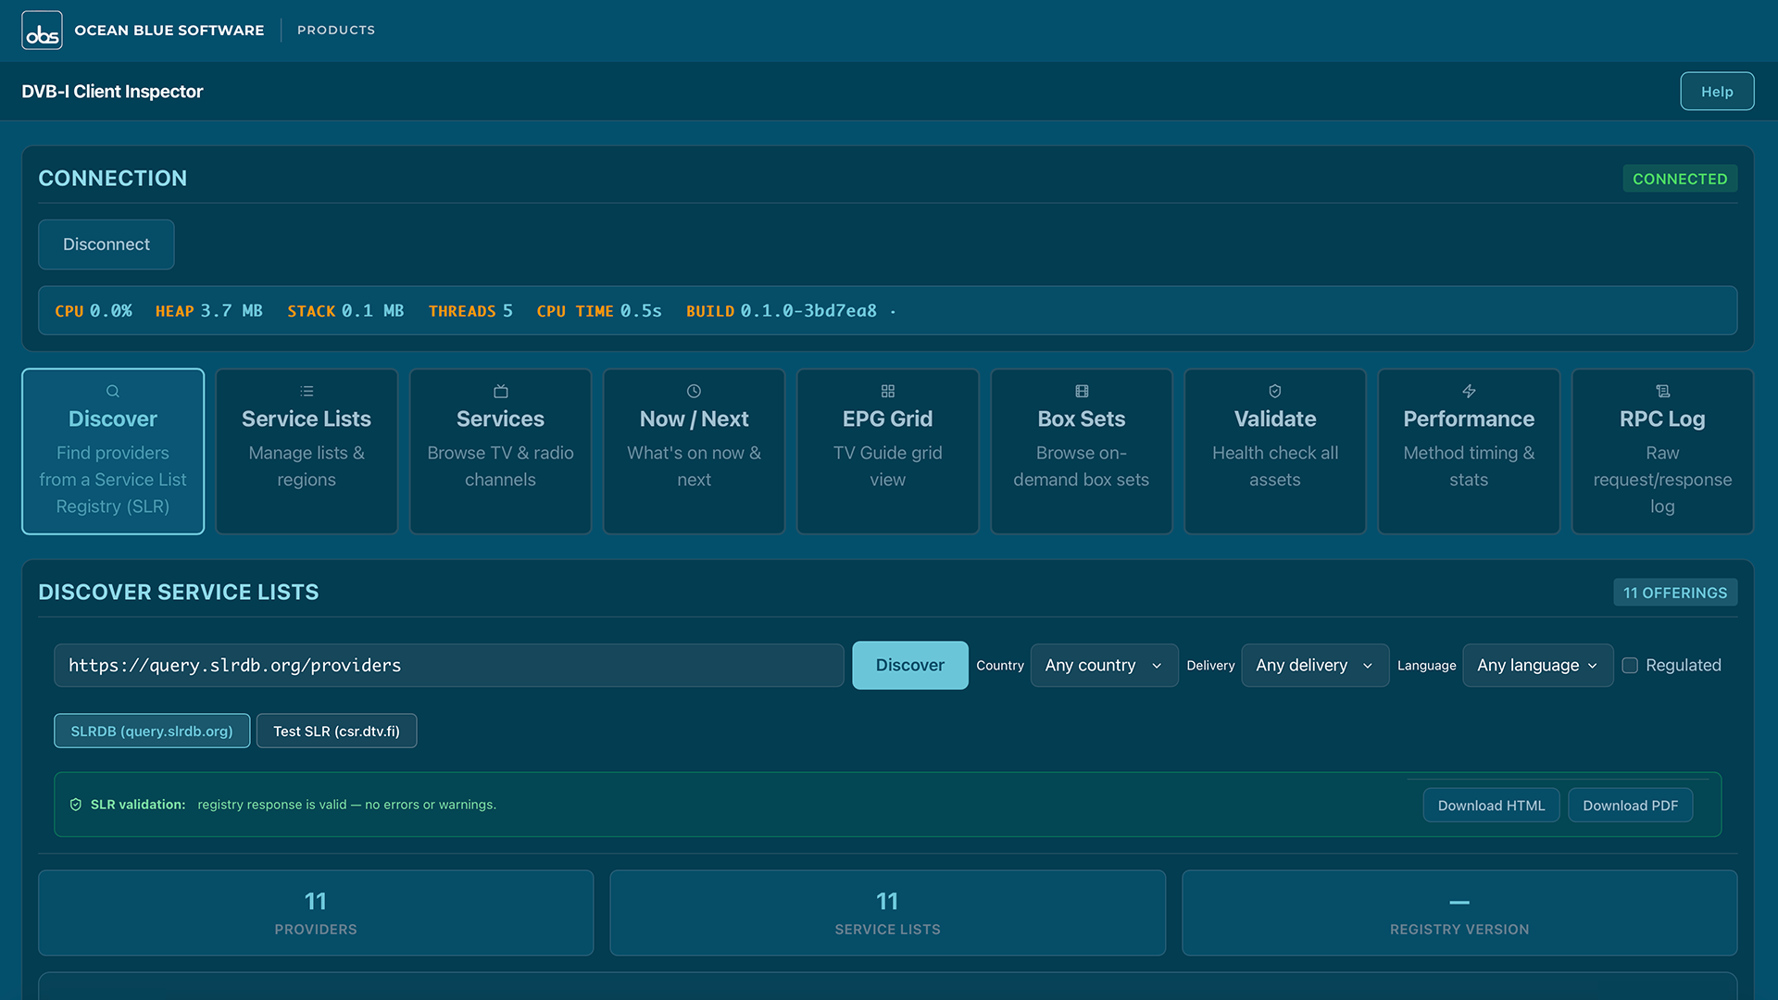Click the OBS logo icon
This screenshot has width=1778, height=1000.
[42, 31]
